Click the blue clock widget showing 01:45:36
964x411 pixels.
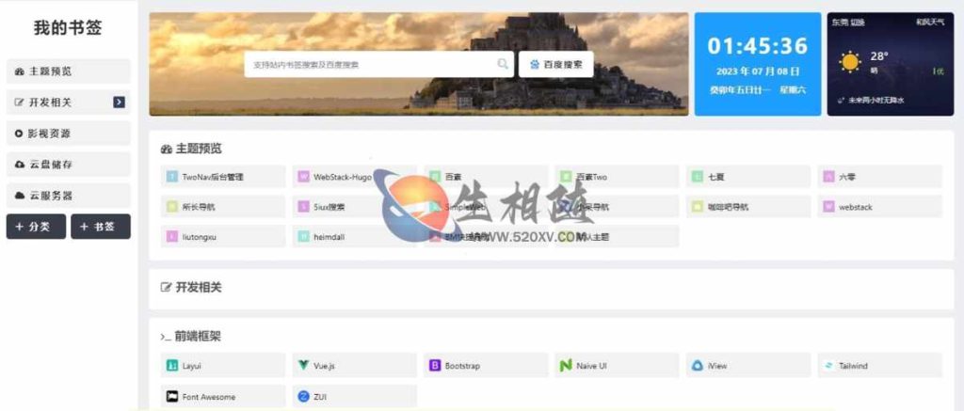[x=758, y=64]
